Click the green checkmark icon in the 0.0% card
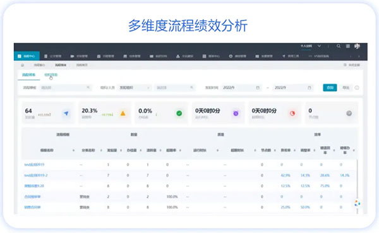Screen dimensions: 379x233 [179, 113]
